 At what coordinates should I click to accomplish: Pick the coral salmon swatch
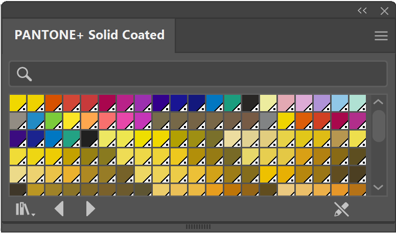107,121
